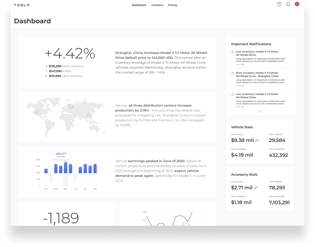Click warning icon for Price Increase Model X

(232, 73)
